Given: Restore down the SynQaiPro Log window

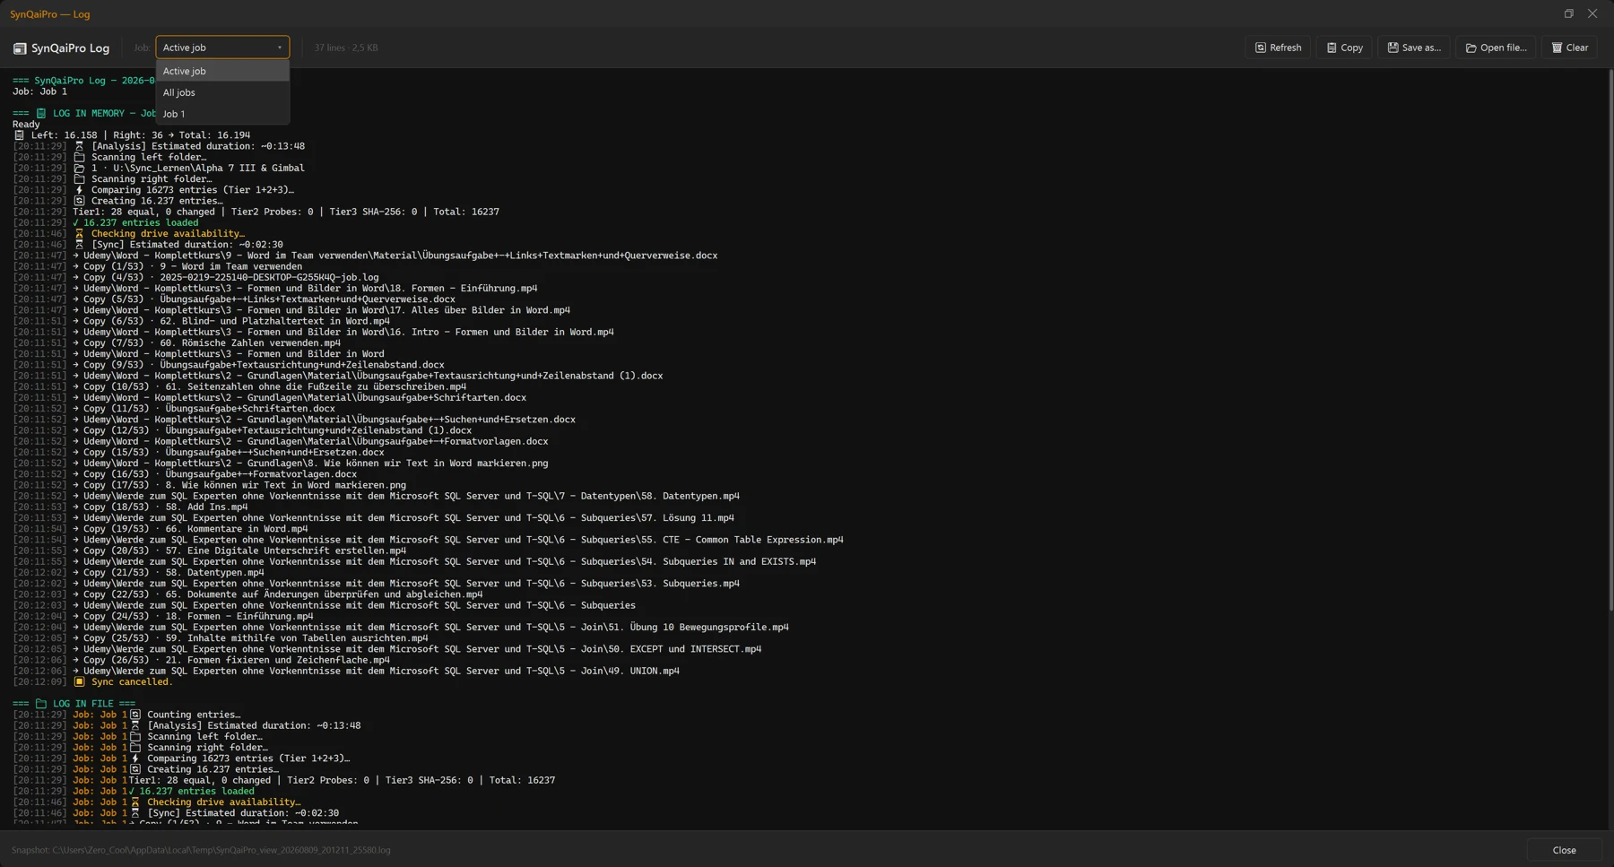Looking at the screenshot, I should (x=1568, y=13).
